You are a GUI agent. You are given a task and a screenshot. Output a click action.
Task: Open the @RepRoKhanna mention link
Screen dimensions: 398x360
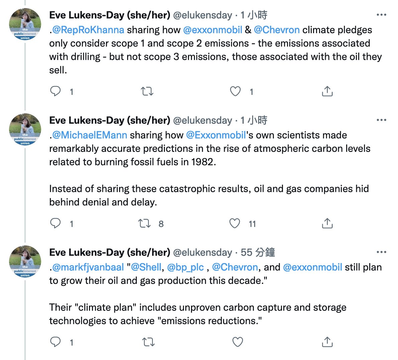point(88,30)
